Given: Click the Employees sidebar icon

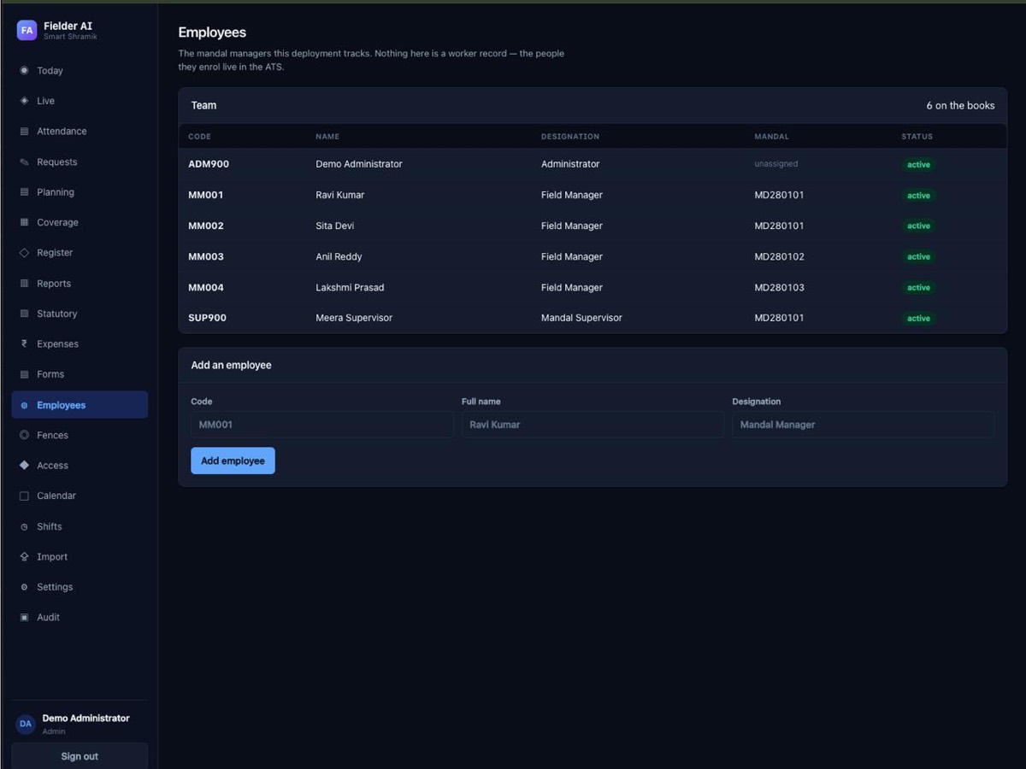Looking at the screenshot, I should point(24,405).
